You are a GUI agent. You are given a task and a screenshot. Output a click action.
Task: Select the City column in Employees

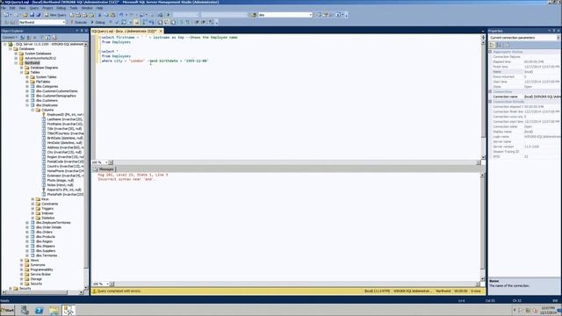[64, 152]
